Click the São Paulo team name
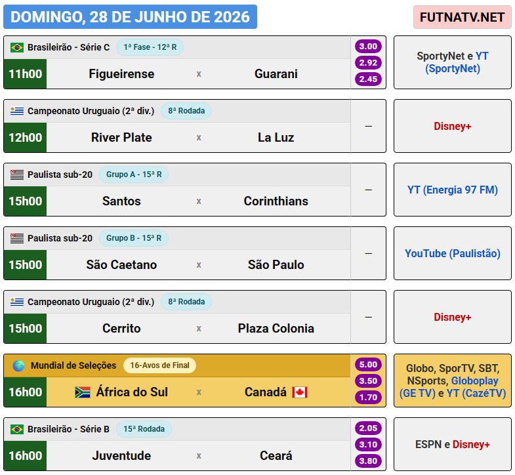 pos(276,265)
